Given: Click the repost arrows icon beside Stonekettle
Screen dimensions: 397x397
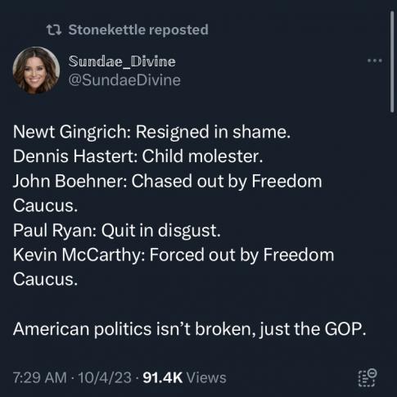Looking at the screenshot, I should pos(54,29).
